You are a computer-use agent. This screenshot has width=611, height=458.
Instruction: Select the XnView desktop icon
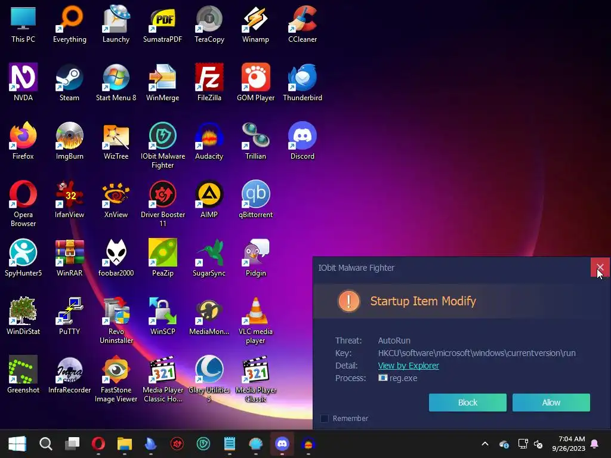(116, 199)
